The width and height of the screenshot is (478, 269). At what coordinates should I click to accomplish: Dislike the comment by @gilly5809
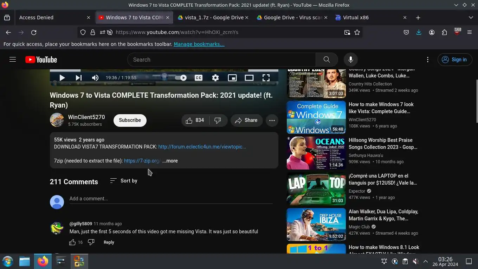pyautogui.click(x=91, y=242)
